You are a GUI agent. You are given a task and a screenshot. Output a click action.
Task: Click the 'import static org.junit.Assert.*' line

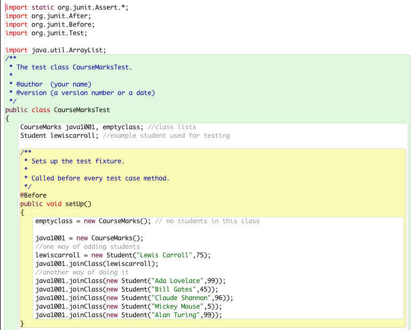[x=67, y=7]
